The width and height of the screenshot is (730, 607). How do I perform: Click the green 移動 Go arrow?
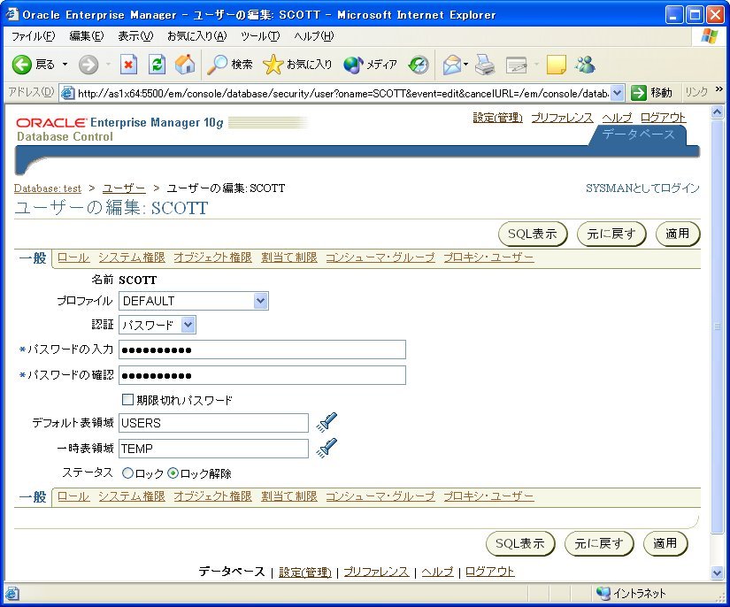pyautogui.click(x=639, y=93)
